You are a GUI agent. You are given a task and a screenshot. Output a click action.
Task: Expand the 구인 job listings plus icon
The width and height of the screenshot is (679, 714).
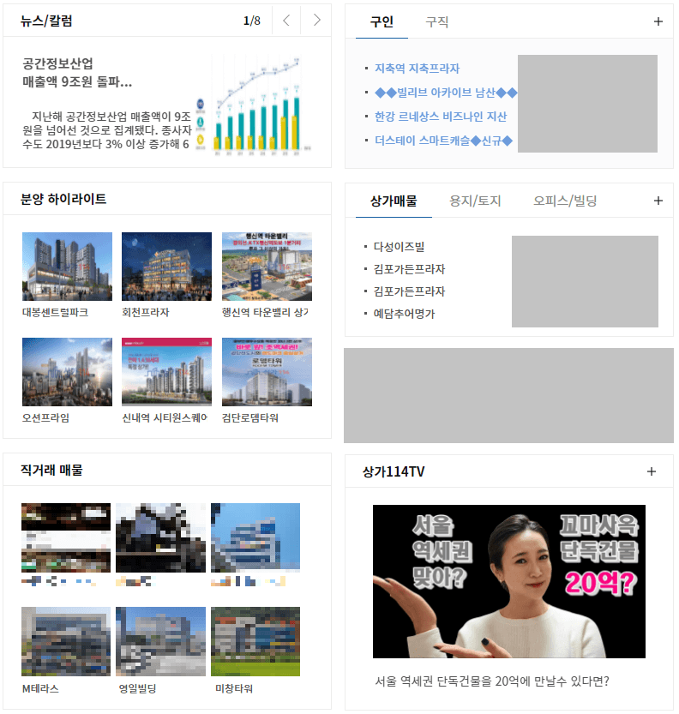click(x=658, y=21)
